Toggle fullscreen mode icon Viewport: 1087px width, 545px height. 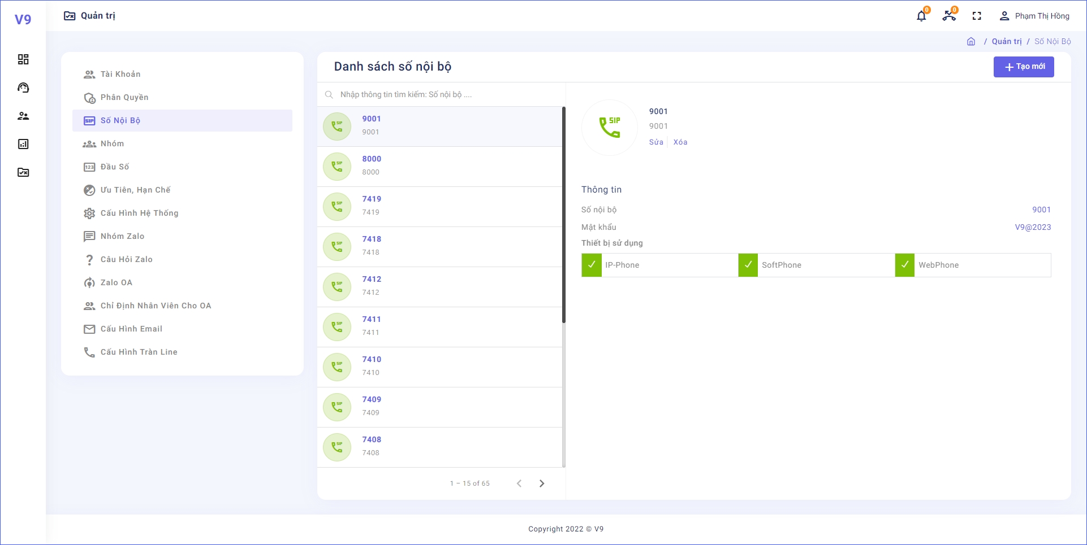[x=977, y=16]
